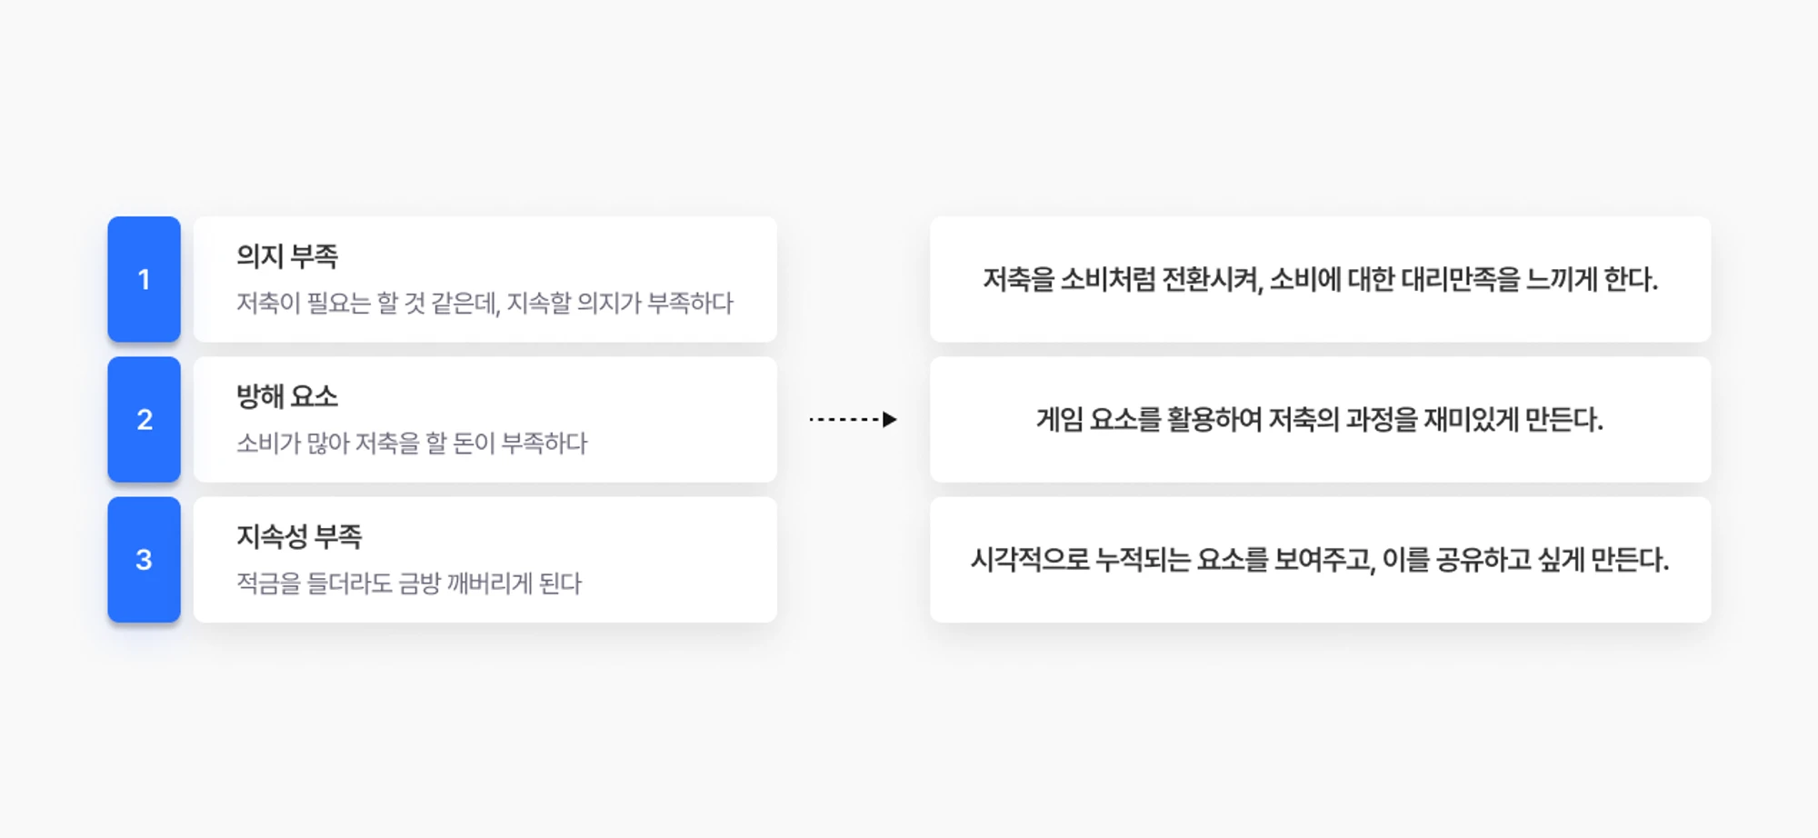Click the blue number 3 badge
Screen dimensions: 1818x838
(x=144, y=559)
